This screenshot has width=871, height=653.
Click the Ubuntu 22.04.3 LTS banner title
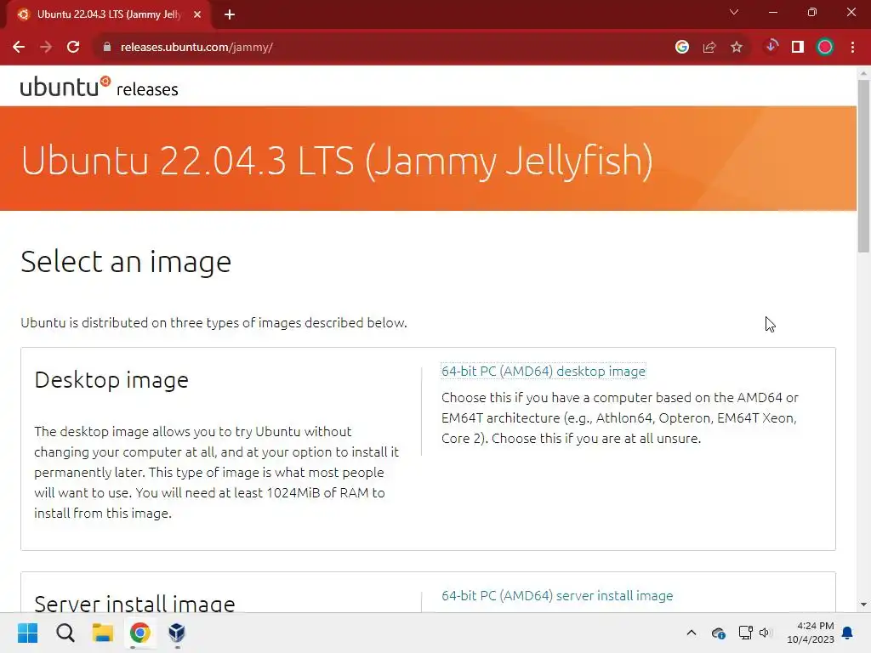337,161
